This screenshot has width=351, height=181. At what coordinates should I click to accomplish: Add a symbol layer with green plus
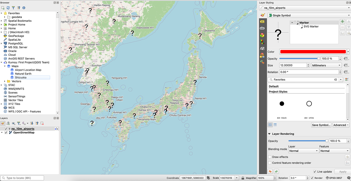click(342, 22)
